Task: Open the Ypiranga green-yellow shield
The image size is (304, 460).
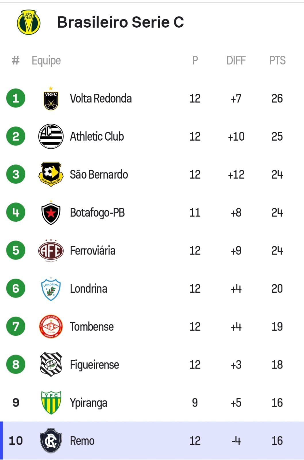Action: pyautogui.click(x=51, y=402)
